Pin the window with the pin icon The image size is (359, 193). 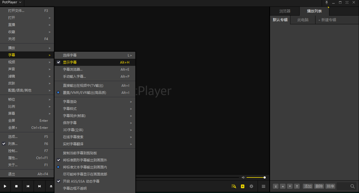(x=327, y=3)
